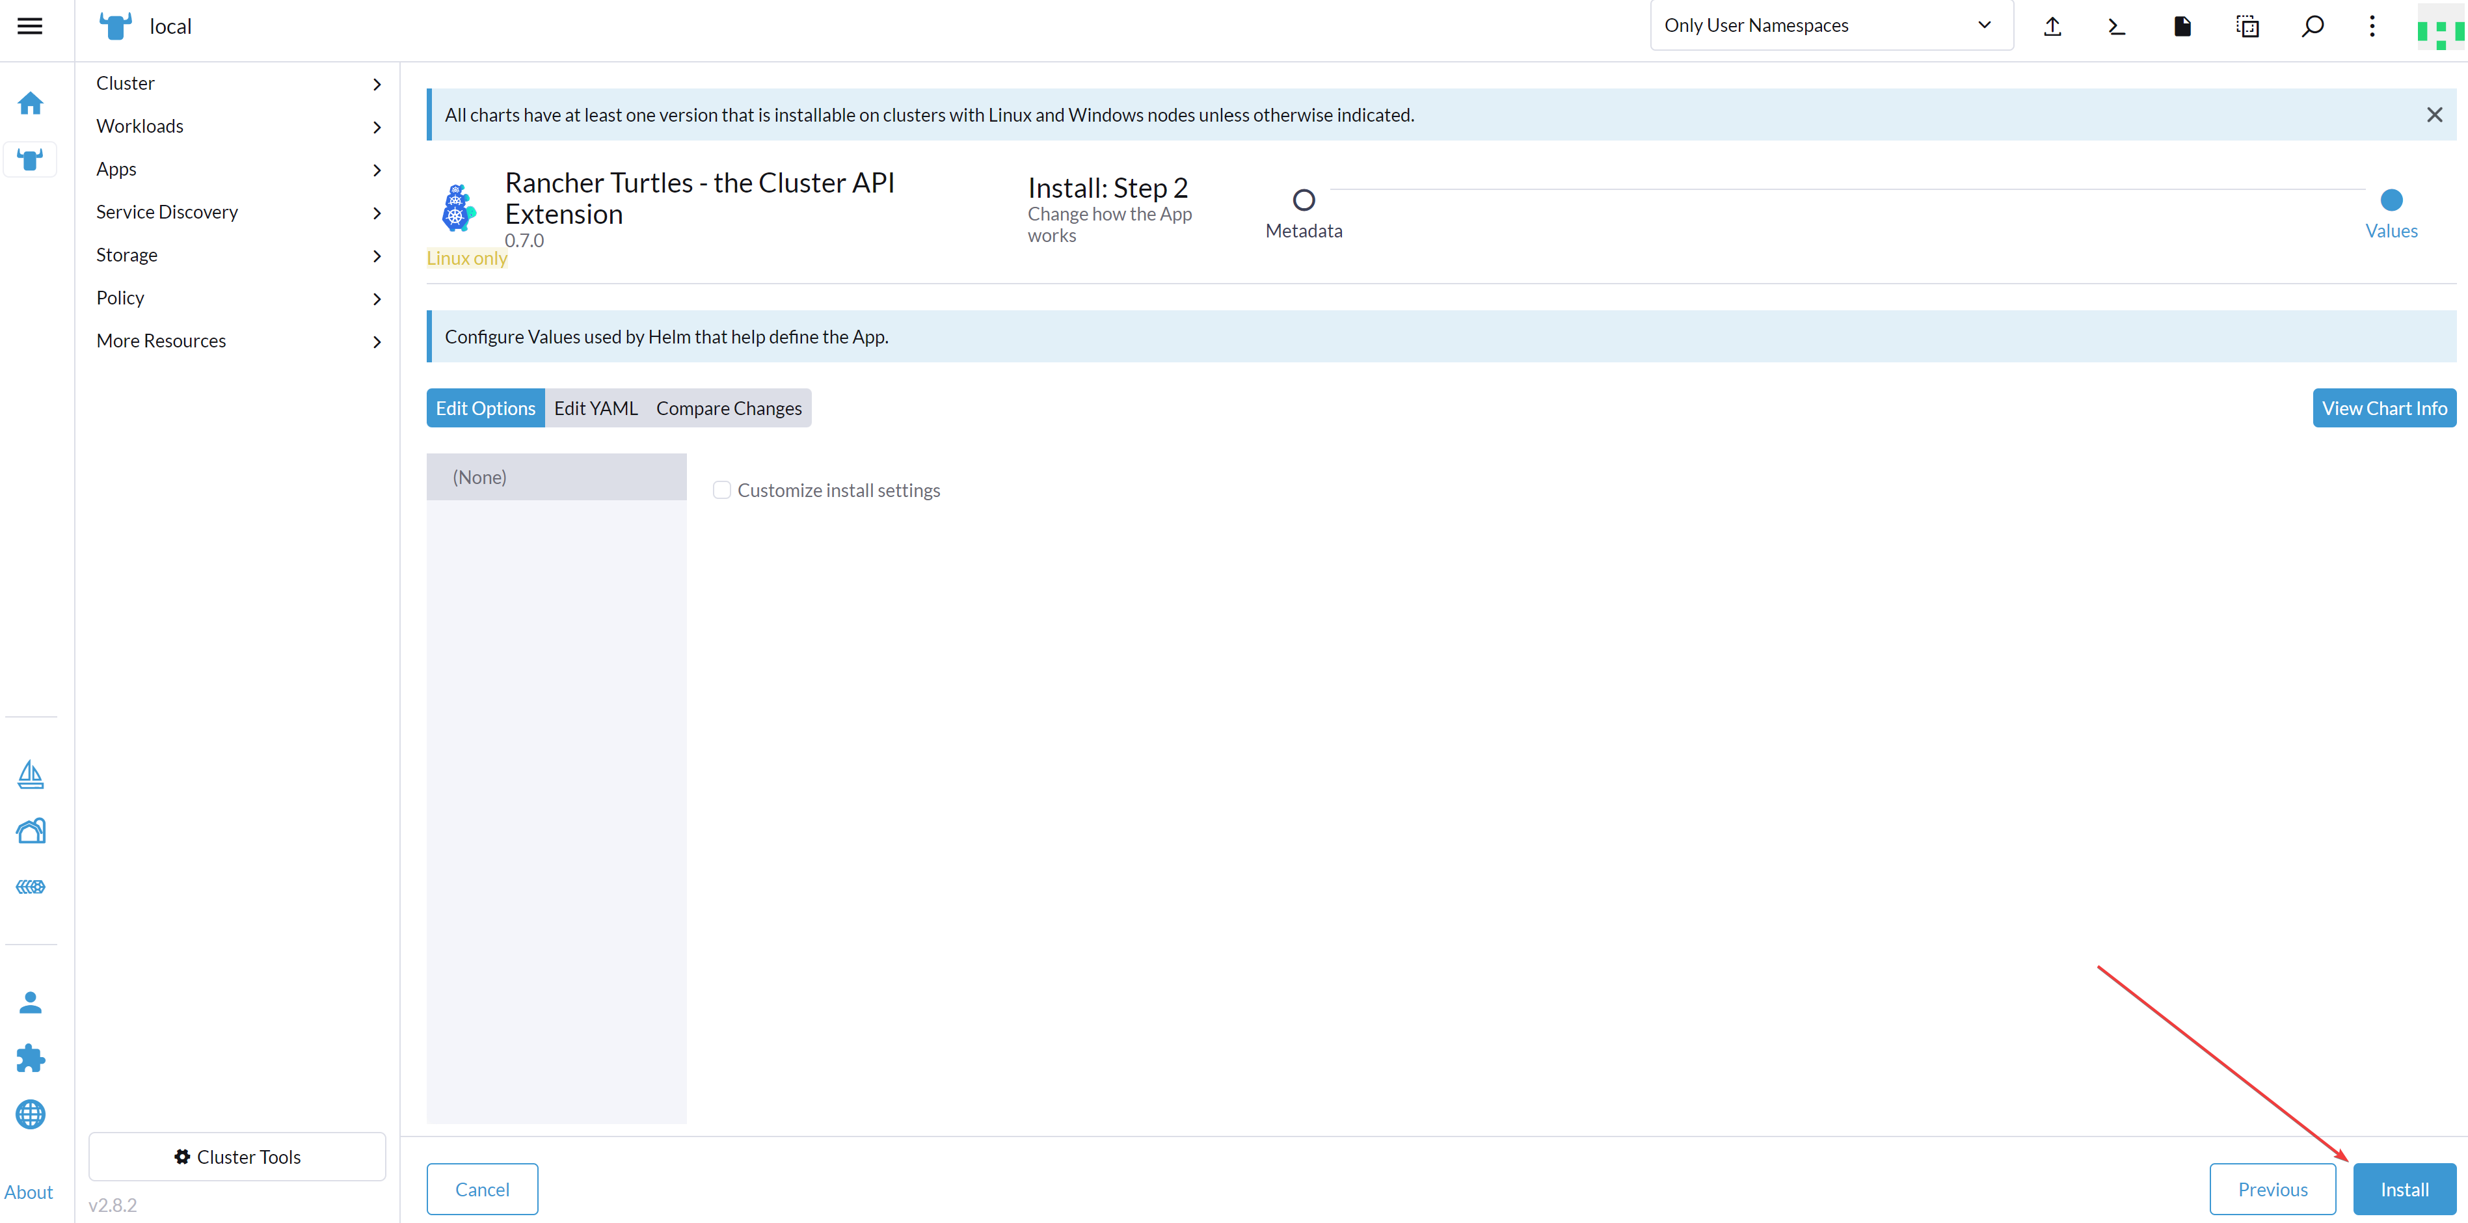This screenshot has height=1223, width=2468.
Task: Switch to the Edit Options tab
Action: [x=486, y=409]
